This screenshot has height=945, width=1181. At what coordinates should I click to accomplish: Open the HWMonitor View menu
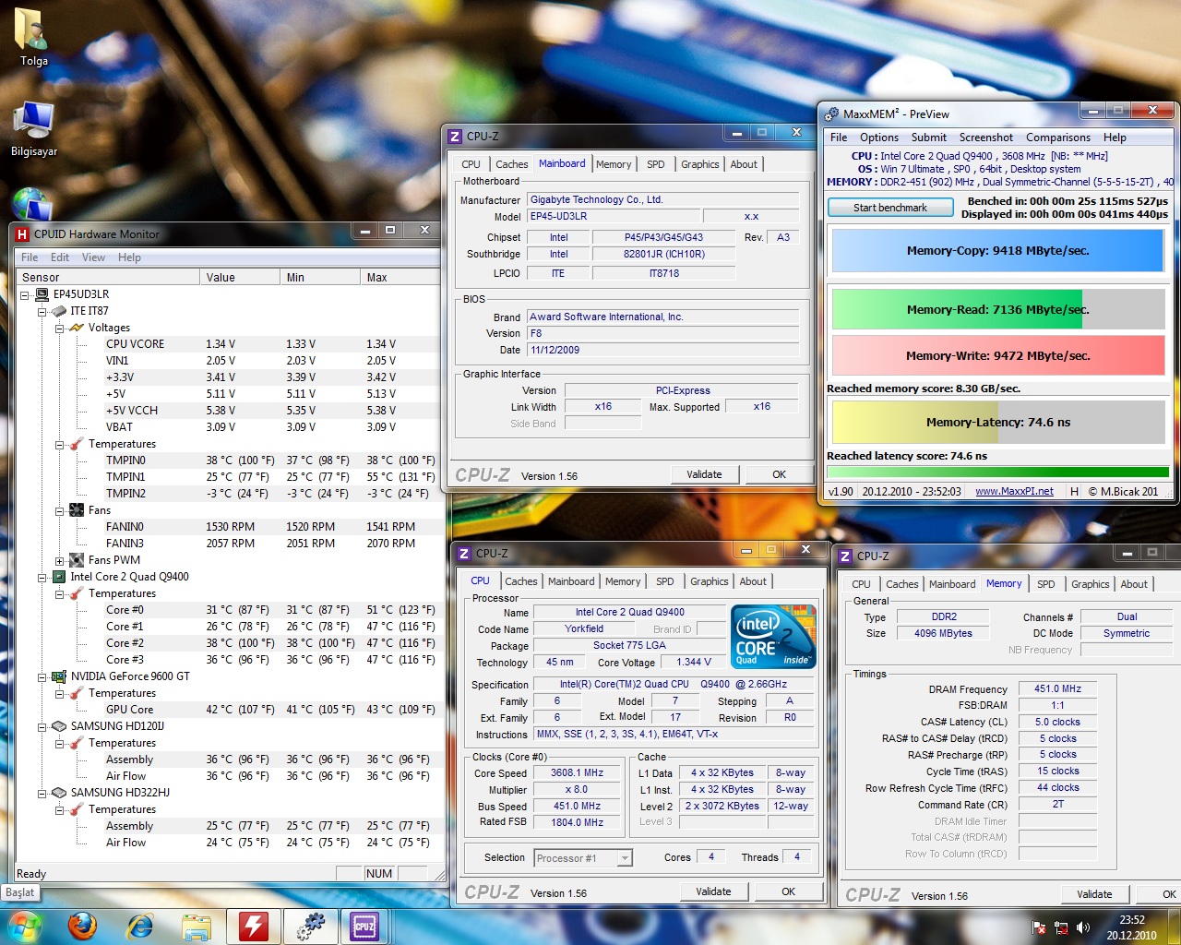pos(93,257)
